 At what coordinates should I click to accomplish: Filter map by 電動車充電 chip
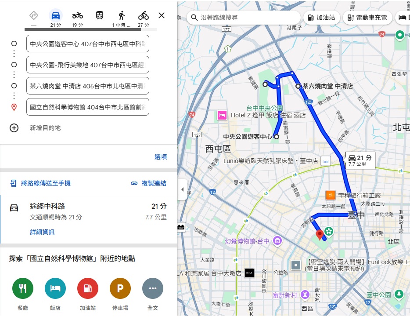pos(367,18)
